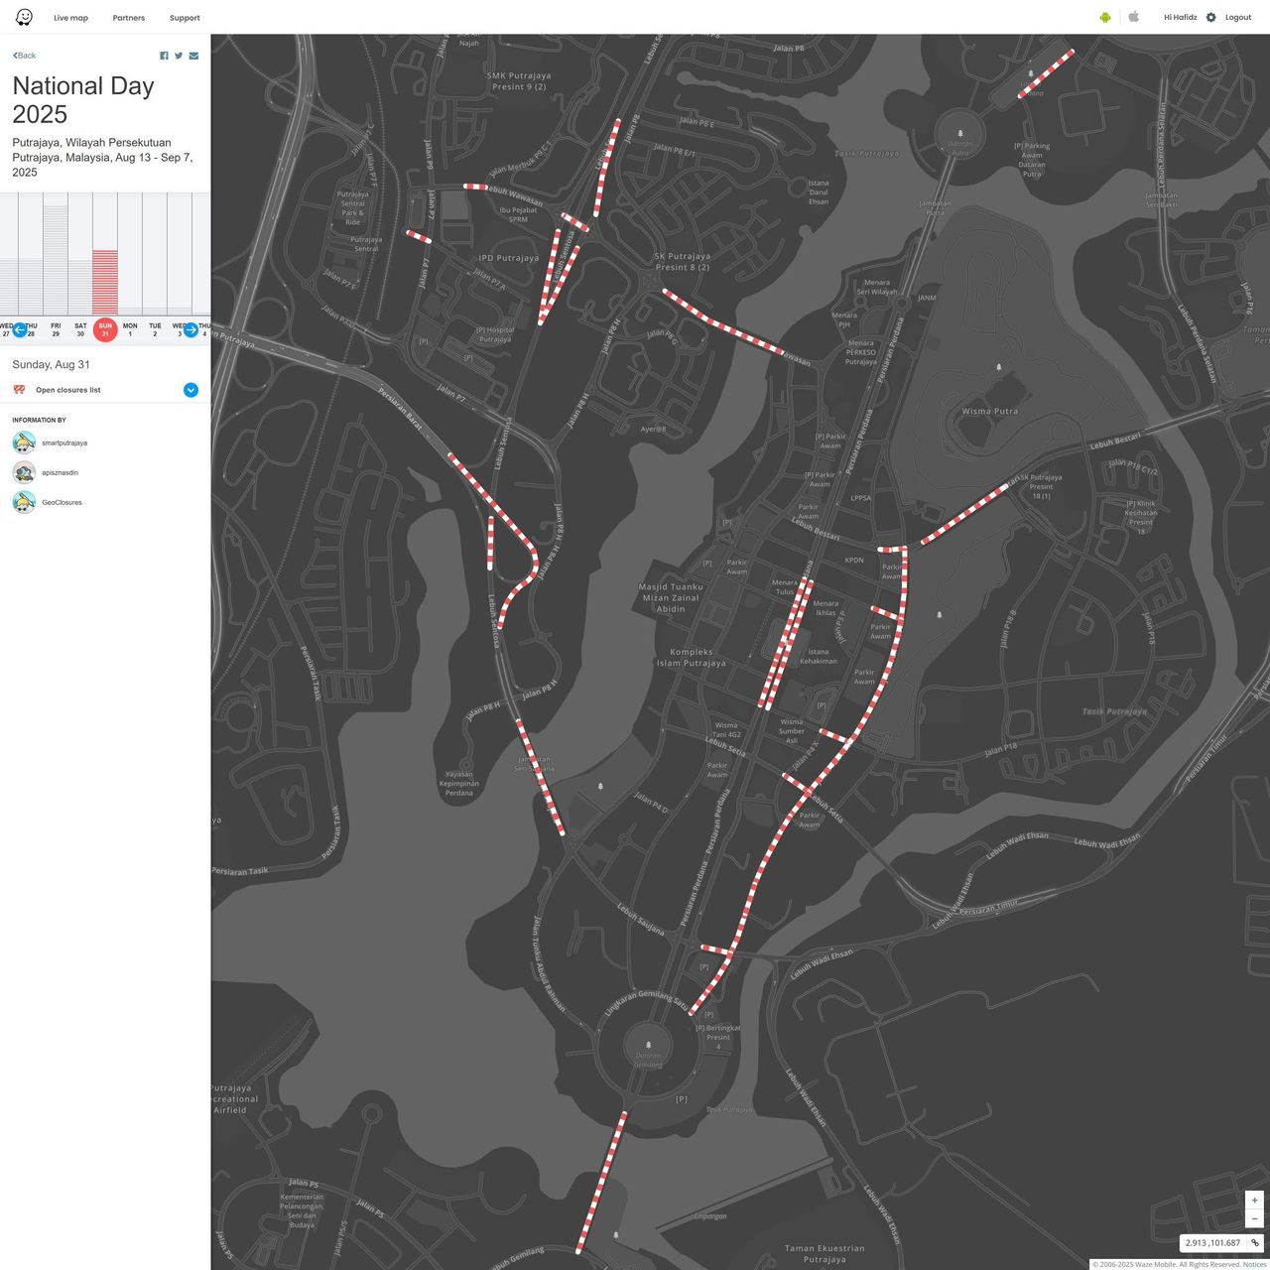
Task: Share event via email icon
Action: (193, 56)
